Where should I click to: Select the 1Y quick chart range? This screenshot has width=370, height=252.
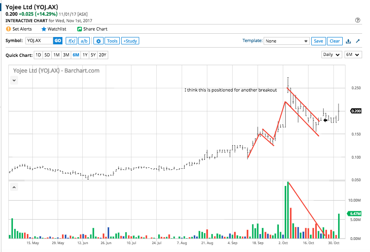click(85, 55)
